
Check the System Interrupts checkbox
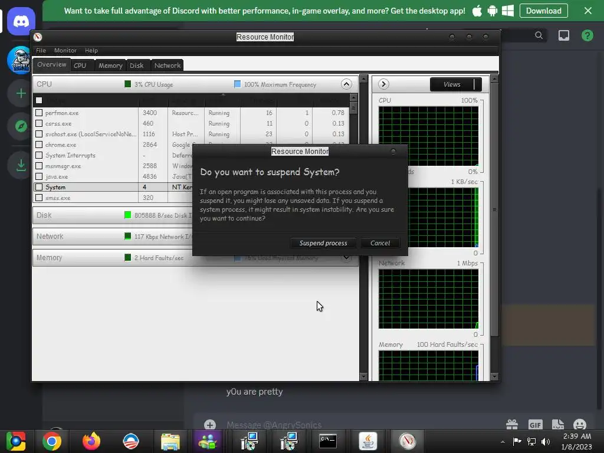(39, 155)
